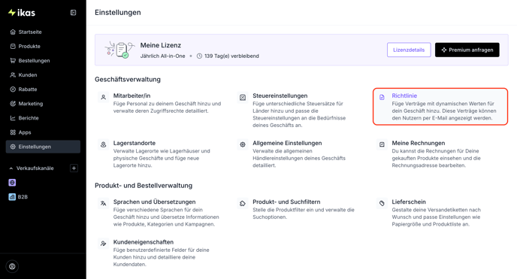Open the Richtlinie settings card
Screen dimensions: 517x279
click(440, 107)
